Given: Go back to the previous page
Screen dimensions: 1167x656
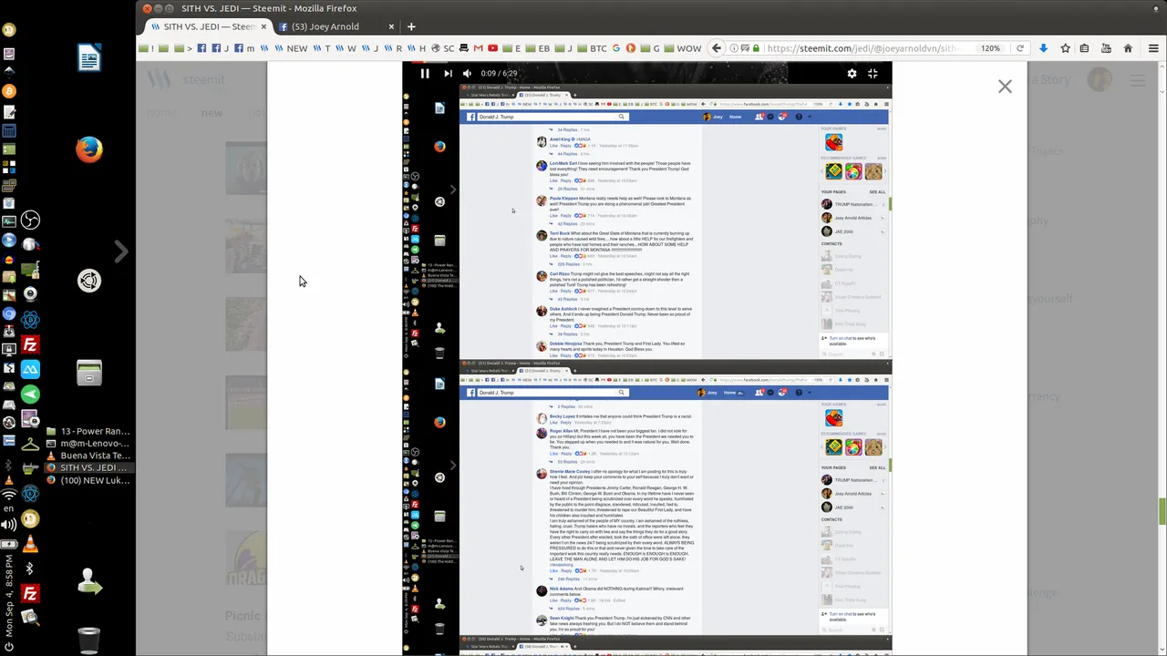Looking at the screenshot, I should (x=717, y=48).
